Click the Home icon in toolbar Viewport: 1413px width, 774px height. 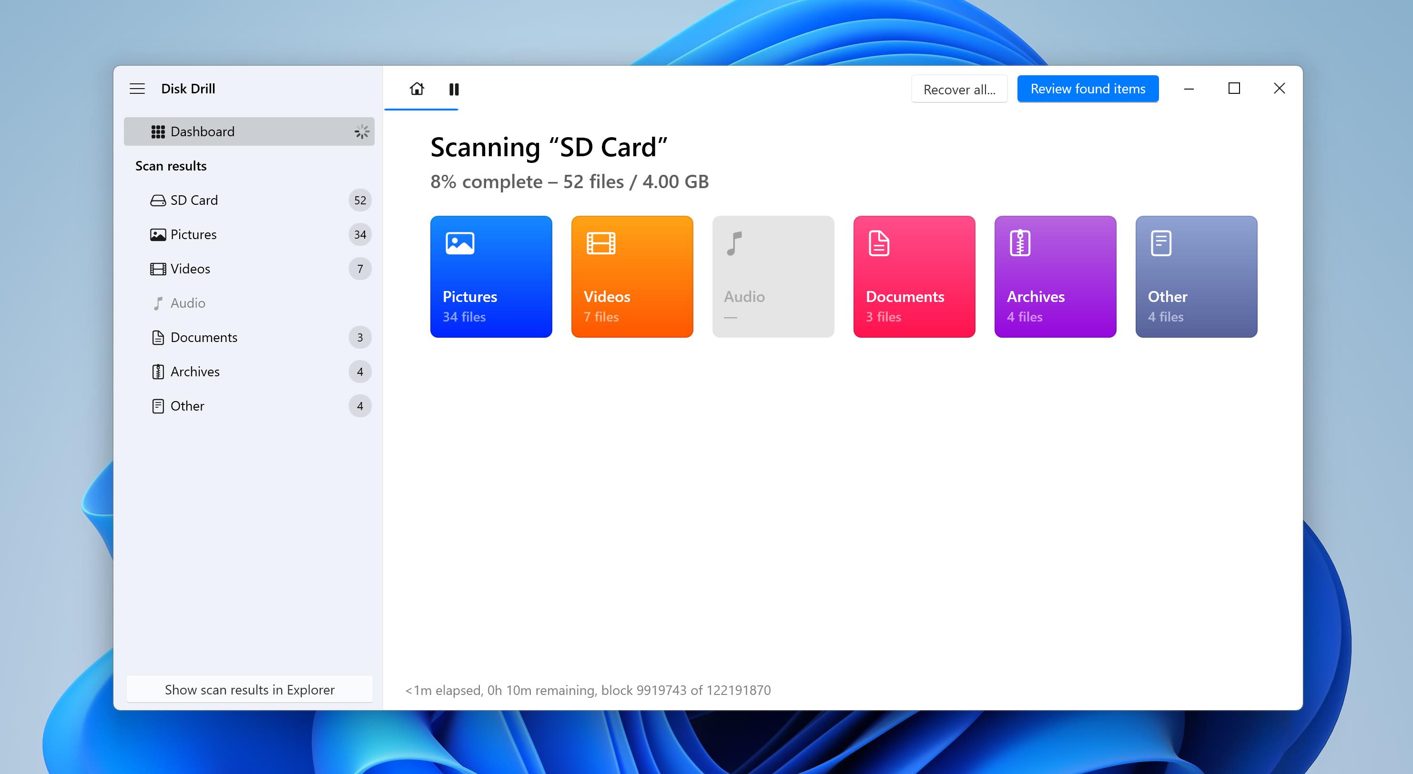click(x=417, y=89)
